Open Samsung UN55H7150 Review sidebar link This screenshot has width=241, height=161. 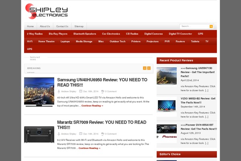pos(198,72)
